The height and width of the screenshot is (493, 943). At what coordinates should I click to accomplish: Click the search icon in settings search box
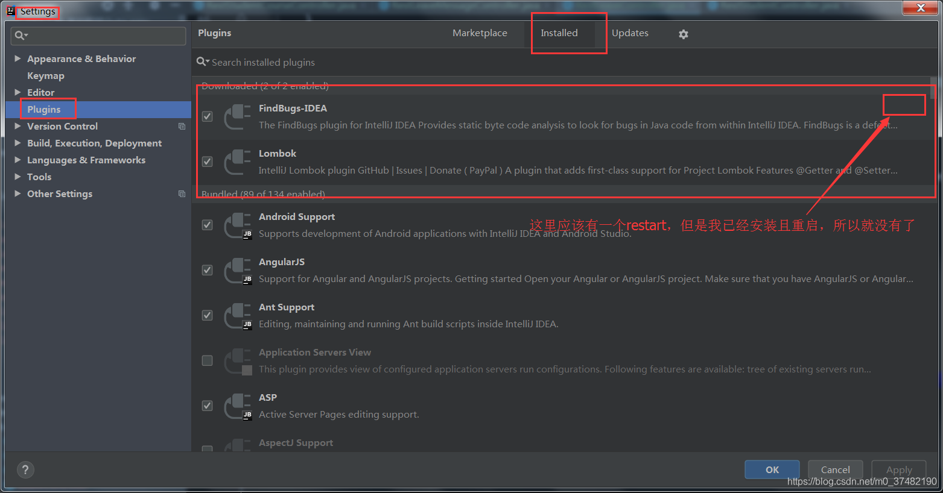pyautogui.click(x=21, y=36)
